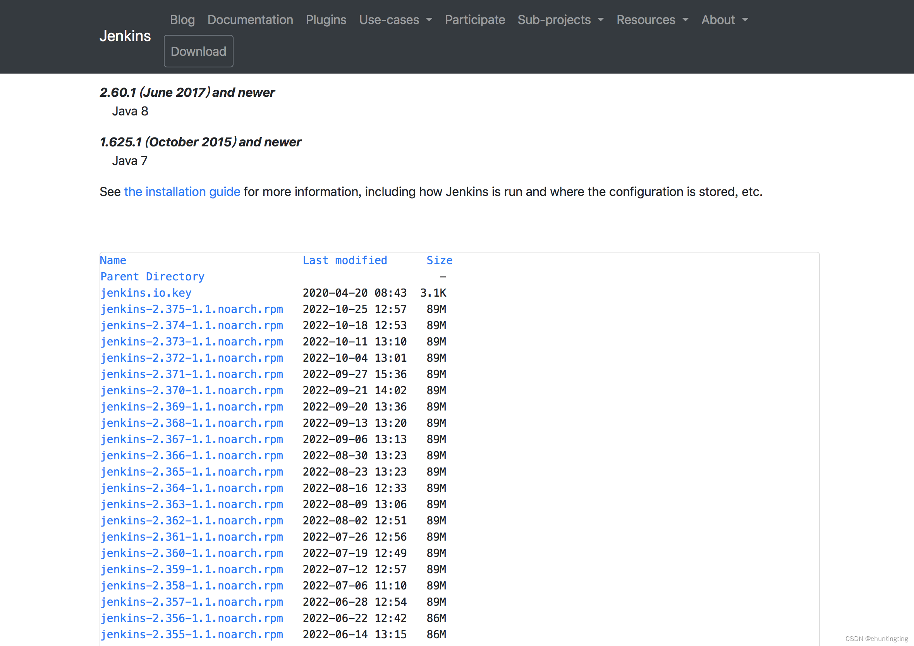Download jenkins-2.375-1.1.noarch.rpm
Image resolution: width=914 pixels, height=646 pixels.
[x=191, y=309]
